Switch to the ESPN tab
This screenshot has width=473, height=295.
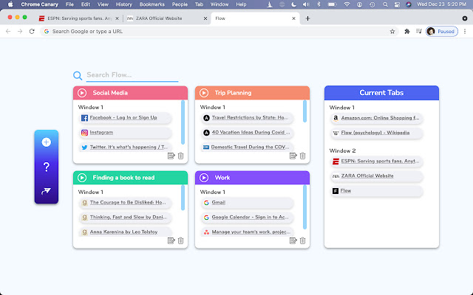click(x=79, y=18)
